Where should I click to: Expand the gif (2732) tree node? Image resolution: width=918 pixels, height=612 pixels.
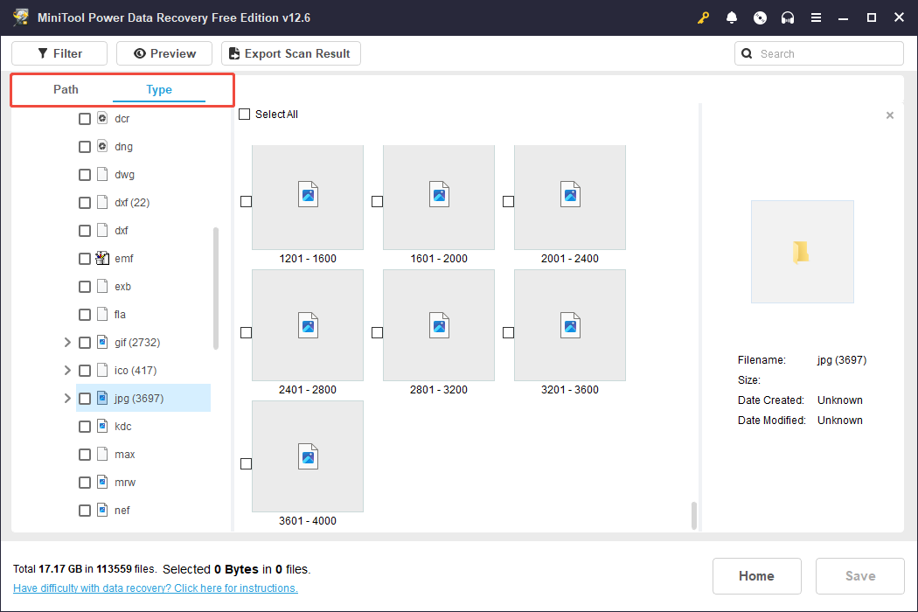point(67,343)
